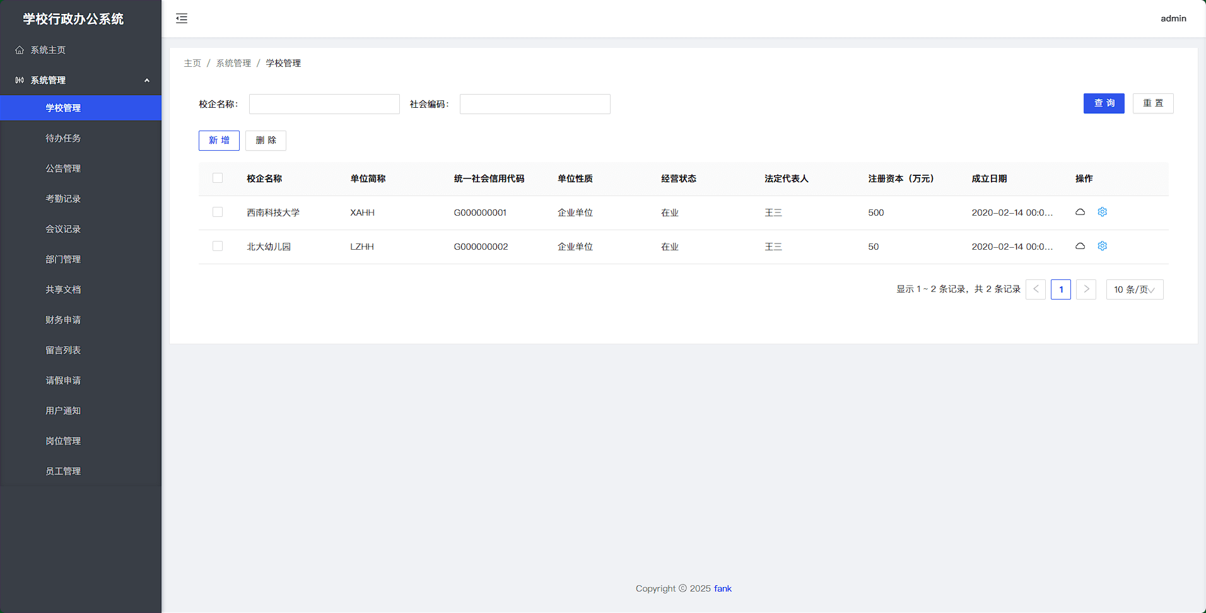The width and height of the screenshot is (1206, 613).
Task: Click the 新增 button
Action: click(x=219, y=141)
